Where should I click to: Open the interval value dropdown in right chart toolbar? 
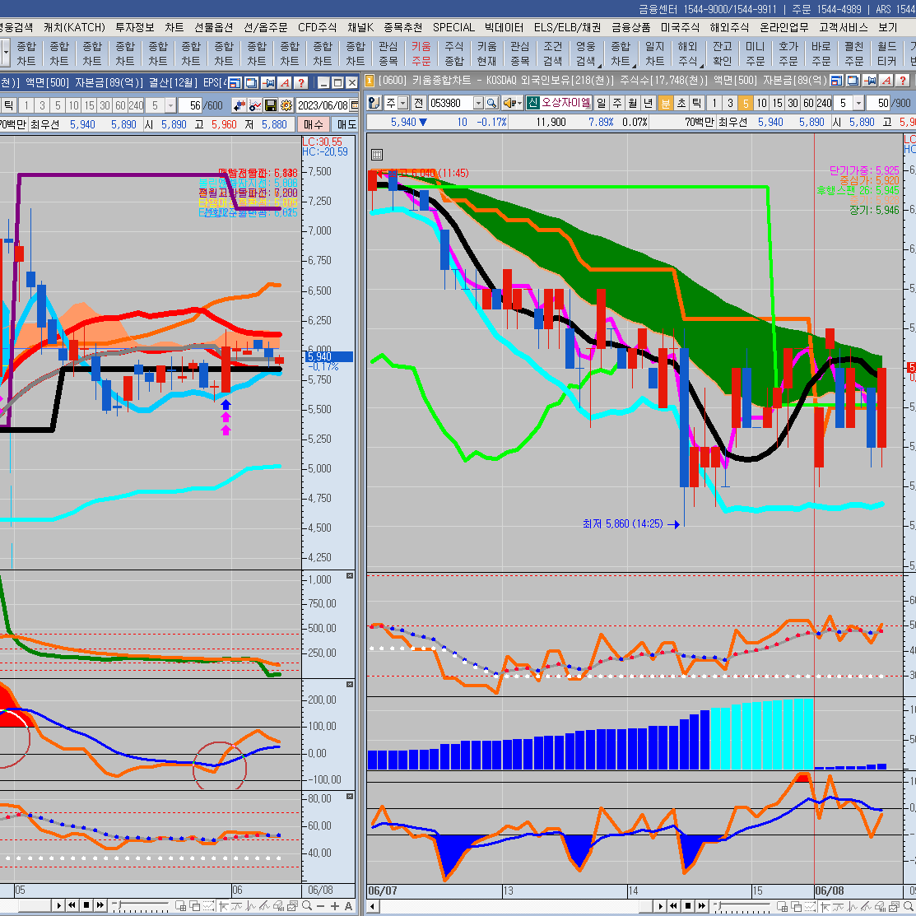pyautogui.click(x=858, y=104)
